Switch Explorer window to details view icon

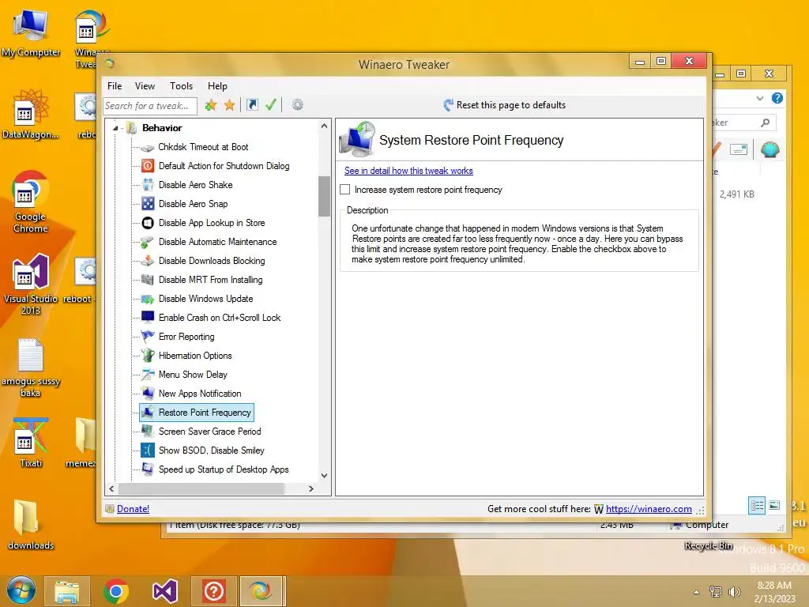point(756,505)
